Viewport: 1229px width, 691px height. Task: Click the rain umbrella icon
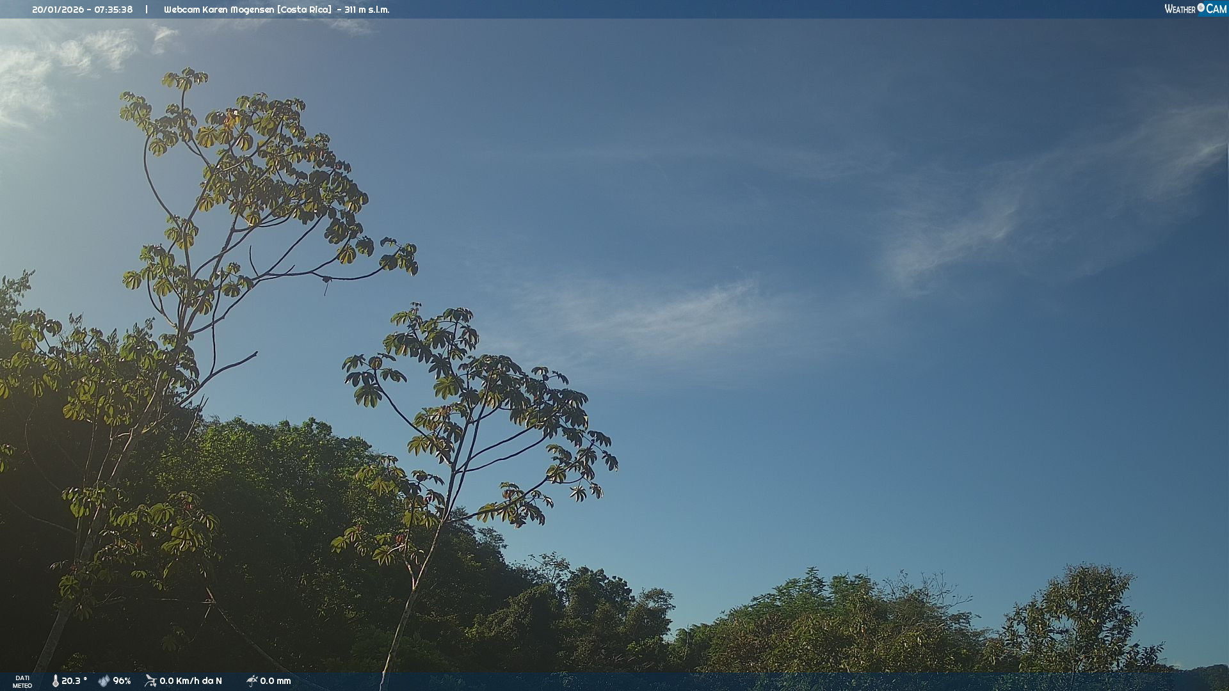tap(252, 681)
